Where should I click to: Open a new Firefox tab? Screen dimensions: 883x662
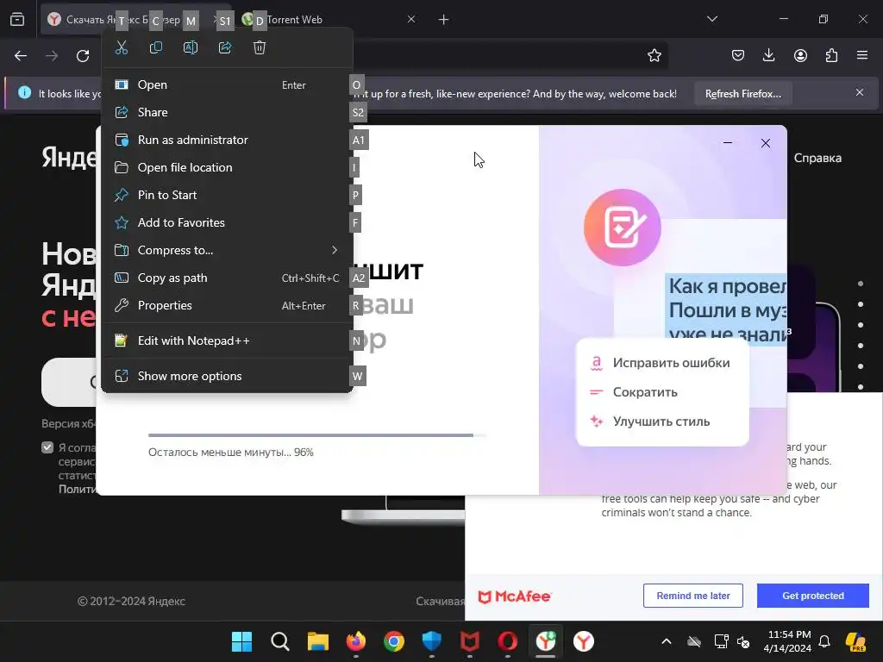[x=444, y=20]
